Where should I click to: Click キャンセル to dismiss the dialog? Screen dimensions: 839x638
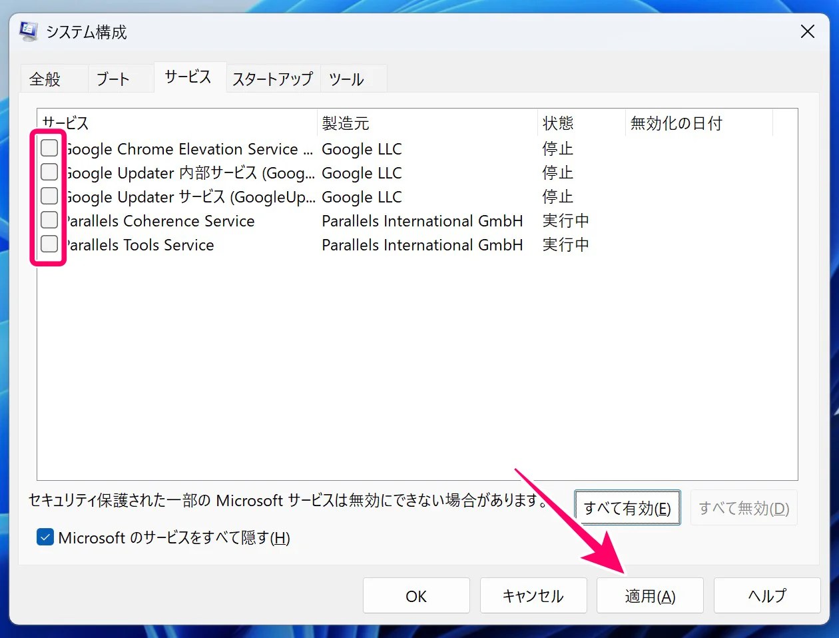533,595
